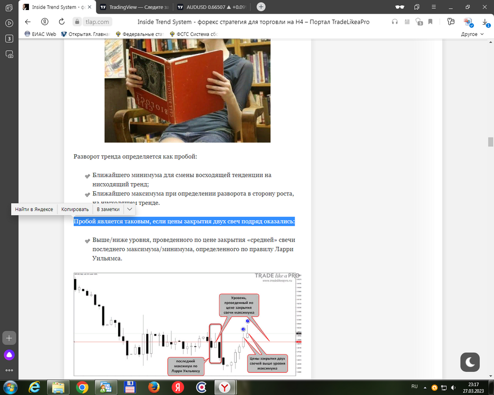Viewport: 494px width, 395px height.
Task: Click the screenshot capture icon in sidebar
Action: click(9, 54)
